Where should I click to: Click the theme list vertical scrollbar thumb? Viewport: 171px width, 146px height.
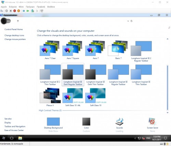pos(168,88)
